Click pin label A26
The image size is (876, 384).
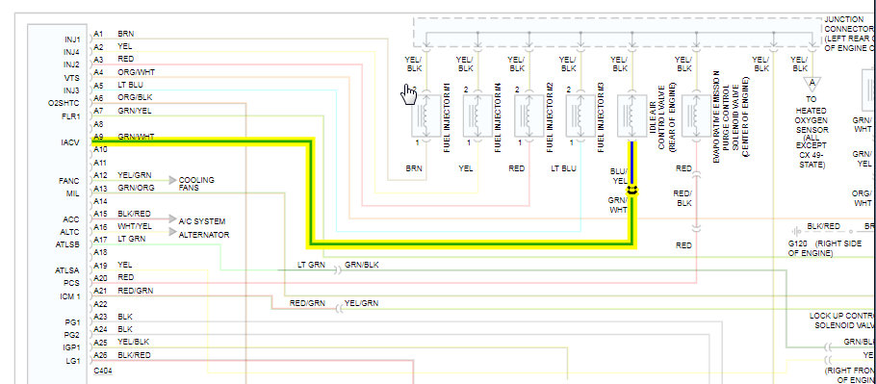pos(100,355)
